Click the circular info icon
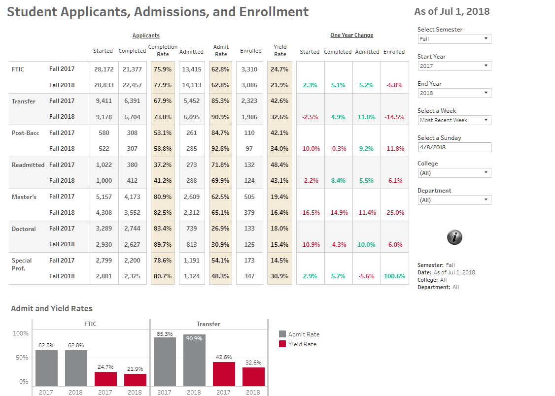The height and width of the screenshot is (396, 555). coord(454,237)
